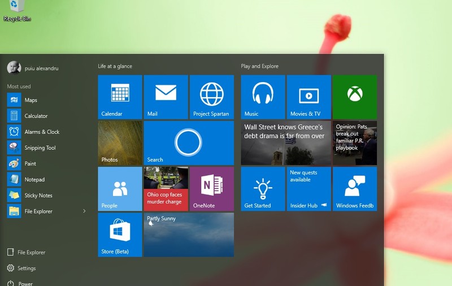Launch the green Xbox tile
Viewport: 452px width, 286px height.
pos(355,97)
